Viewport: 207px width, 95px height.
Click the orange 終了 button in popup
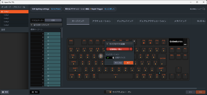coord(128,63)
